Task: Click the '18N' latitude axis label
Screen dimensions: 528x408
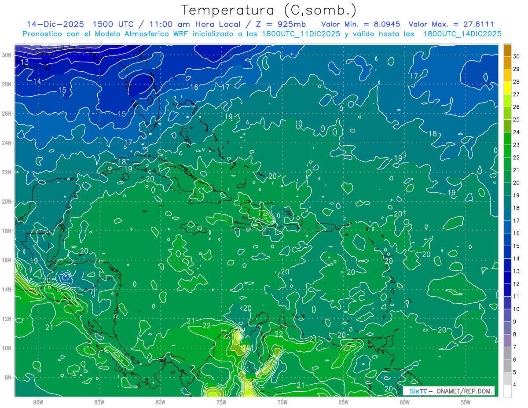Action: tap(7, 231)
